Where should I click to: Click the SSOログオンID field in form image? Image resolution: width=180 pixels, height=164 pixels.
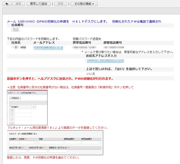point(38,151)
